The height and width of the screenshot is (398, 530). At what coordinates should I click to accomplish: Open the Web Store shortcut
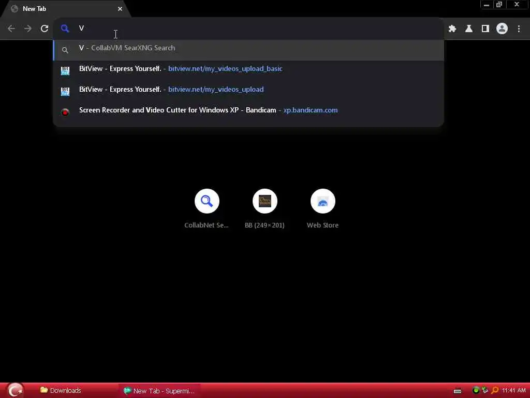(323, 208)
